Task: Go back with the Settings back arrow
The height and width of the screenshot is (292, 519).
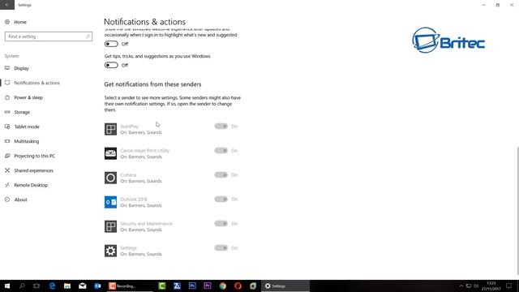Action: [7, 5]
